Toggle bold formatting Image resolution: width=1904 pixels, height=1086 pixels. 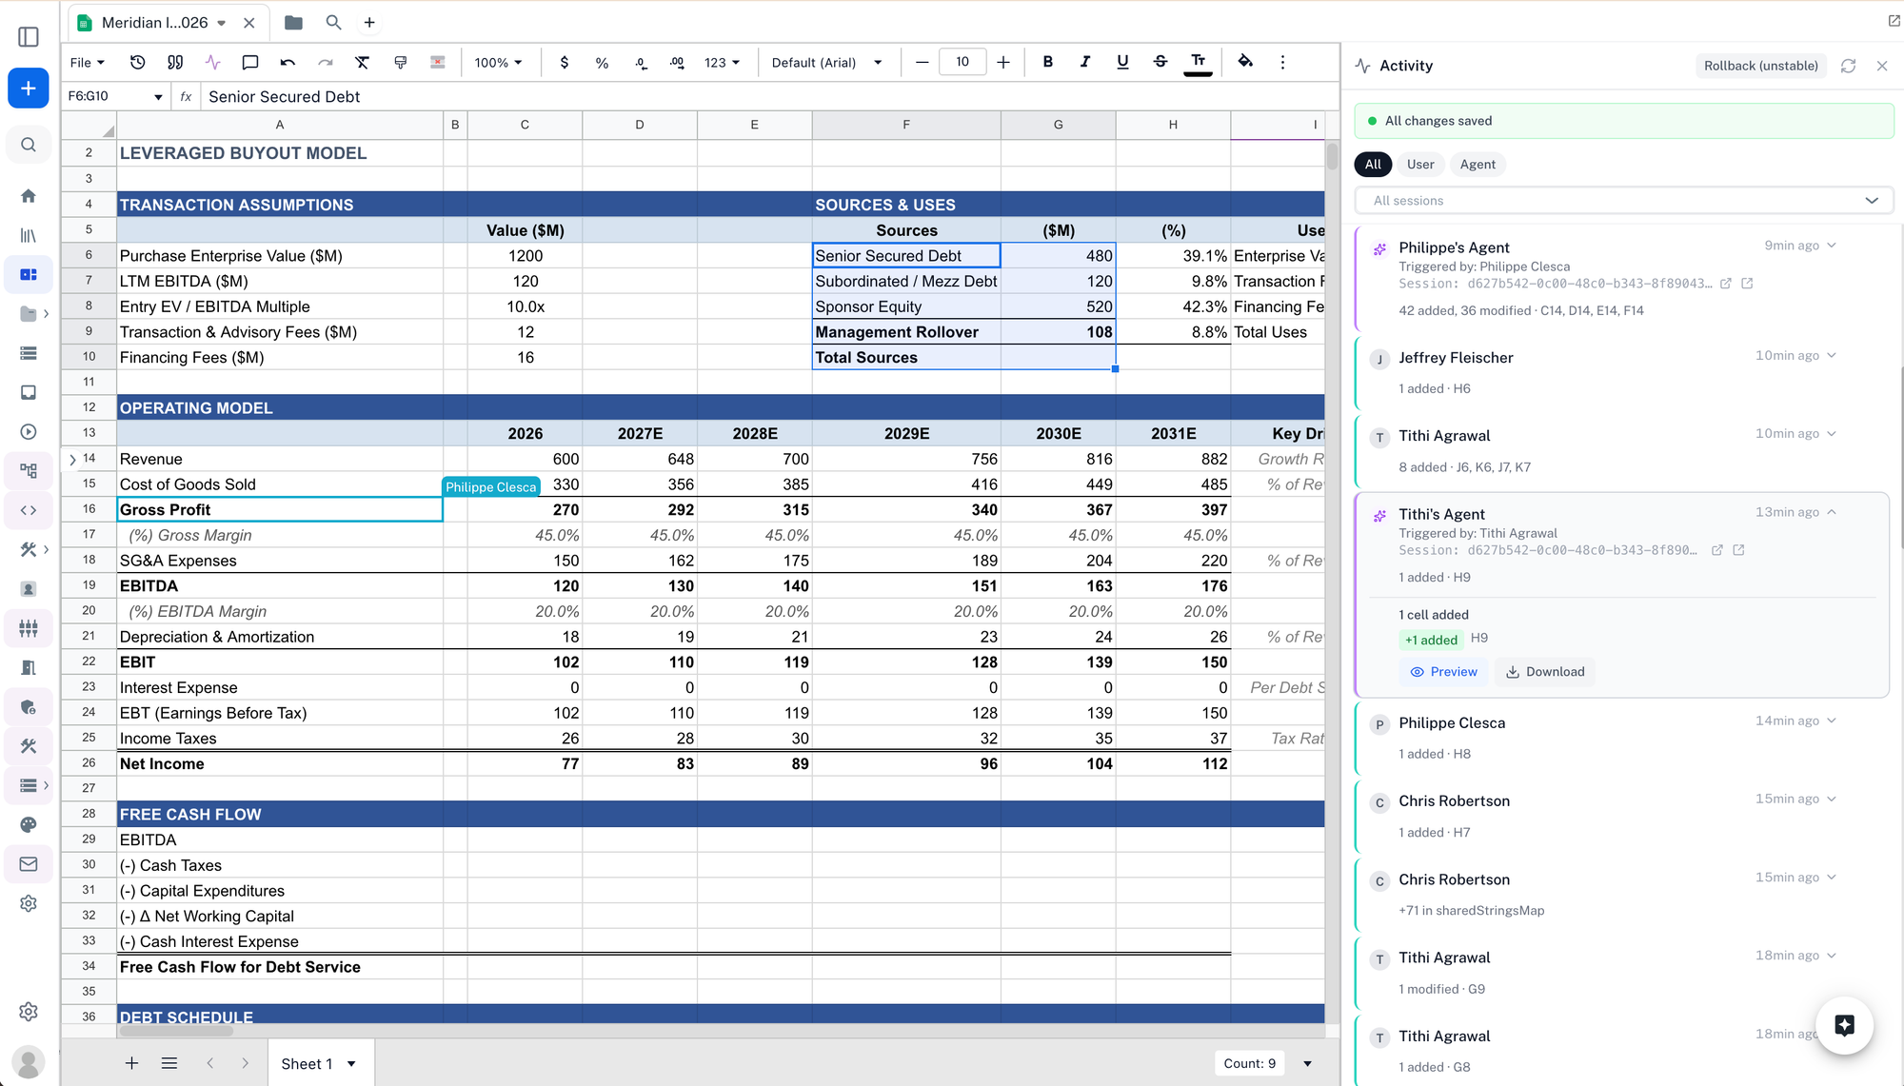[x=1047, y=62]
